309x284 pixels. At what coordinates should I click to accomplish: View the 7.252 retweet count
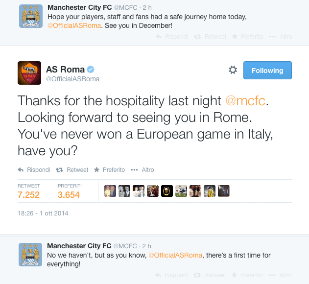pyautogui.click(x=28, y=194)
